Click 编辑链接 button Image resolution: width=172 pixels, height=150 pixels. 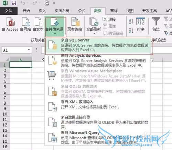point(113,33)
